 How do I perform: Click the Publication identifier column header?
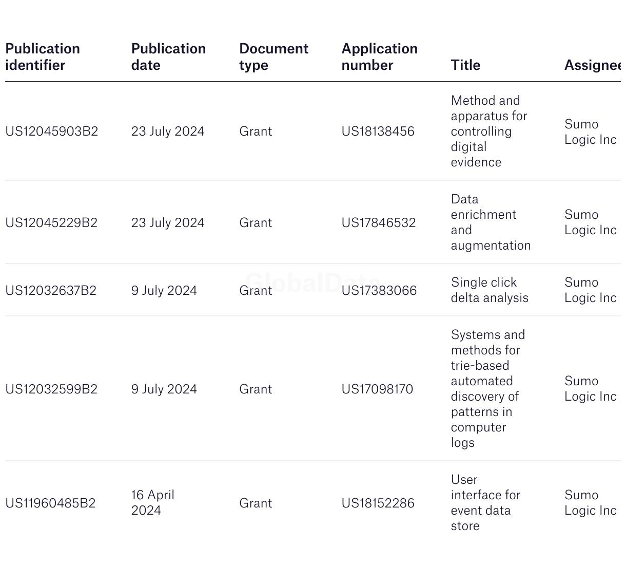coord(43,57)
